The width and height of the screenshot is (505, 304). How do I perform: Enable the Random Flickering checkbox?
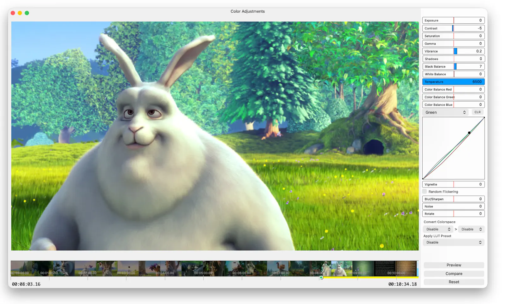point(425,191)
